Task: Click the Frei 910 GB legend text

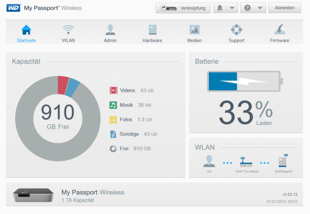Action: [x=135, y=149]
